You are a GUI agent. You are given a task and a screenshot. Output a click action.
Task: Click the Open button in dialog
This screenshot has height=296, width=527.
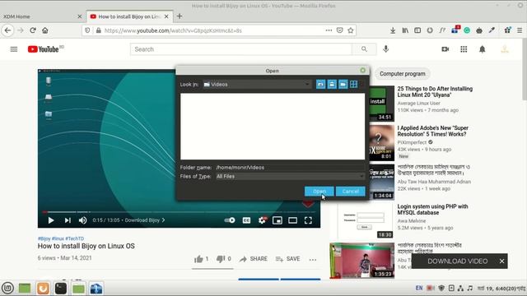click(319, 192)
